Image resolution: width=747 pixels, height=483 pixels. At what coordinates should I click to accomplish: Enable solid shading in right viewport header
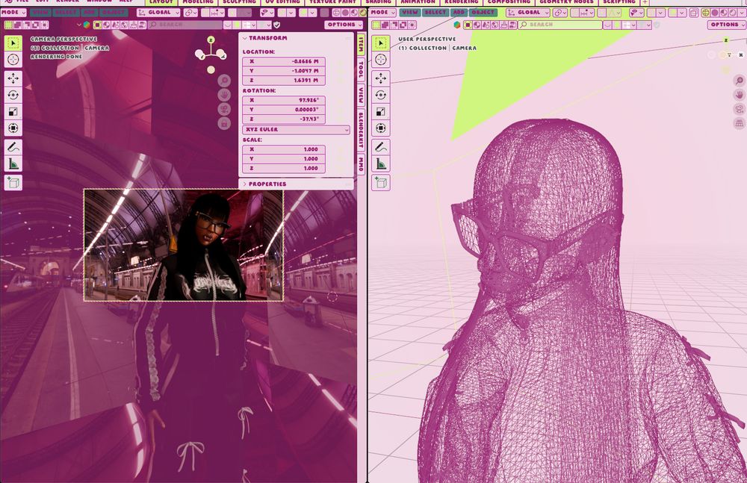click(715, 13)
